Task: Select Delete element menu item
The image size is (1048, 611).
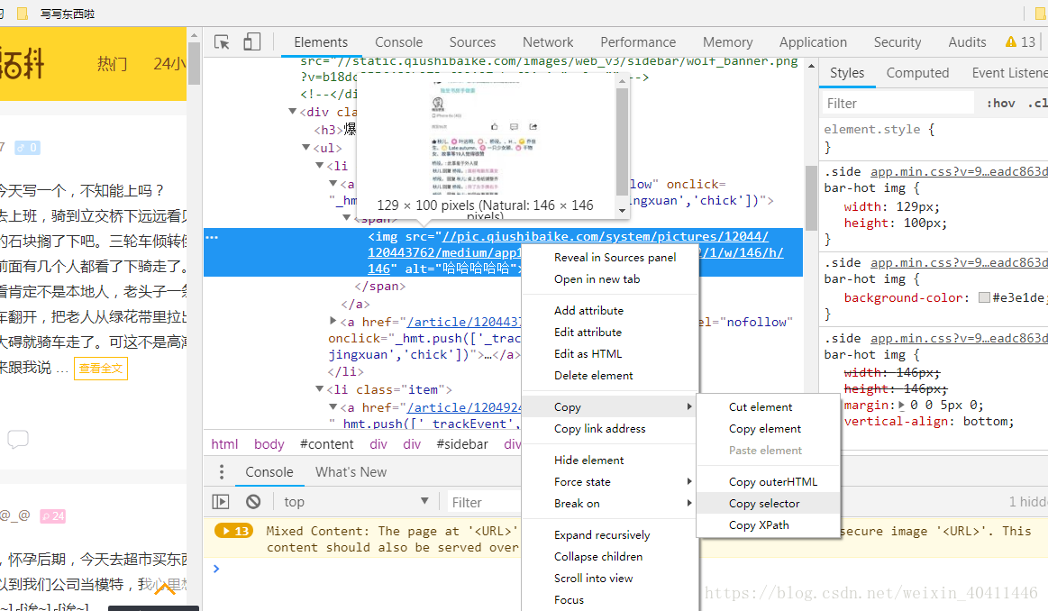Action: (609, 375)
